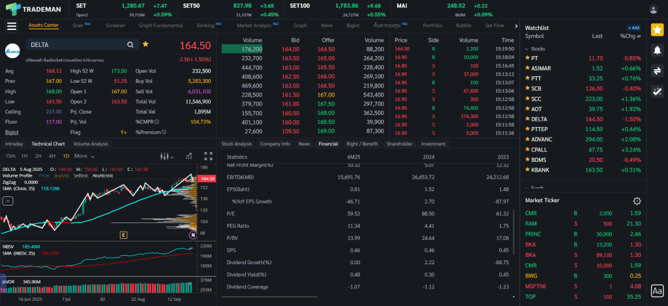Toggle star for PTT in watchlist

(527, 78)
